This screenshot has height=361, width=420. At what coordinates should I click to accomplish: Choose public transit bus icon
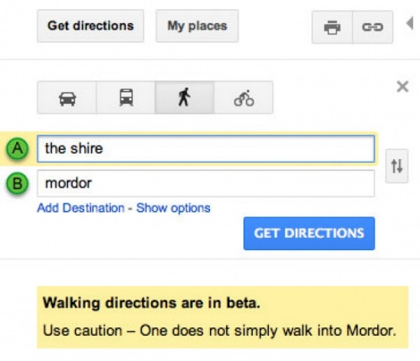pyautogui.click(x=126, y=98)
